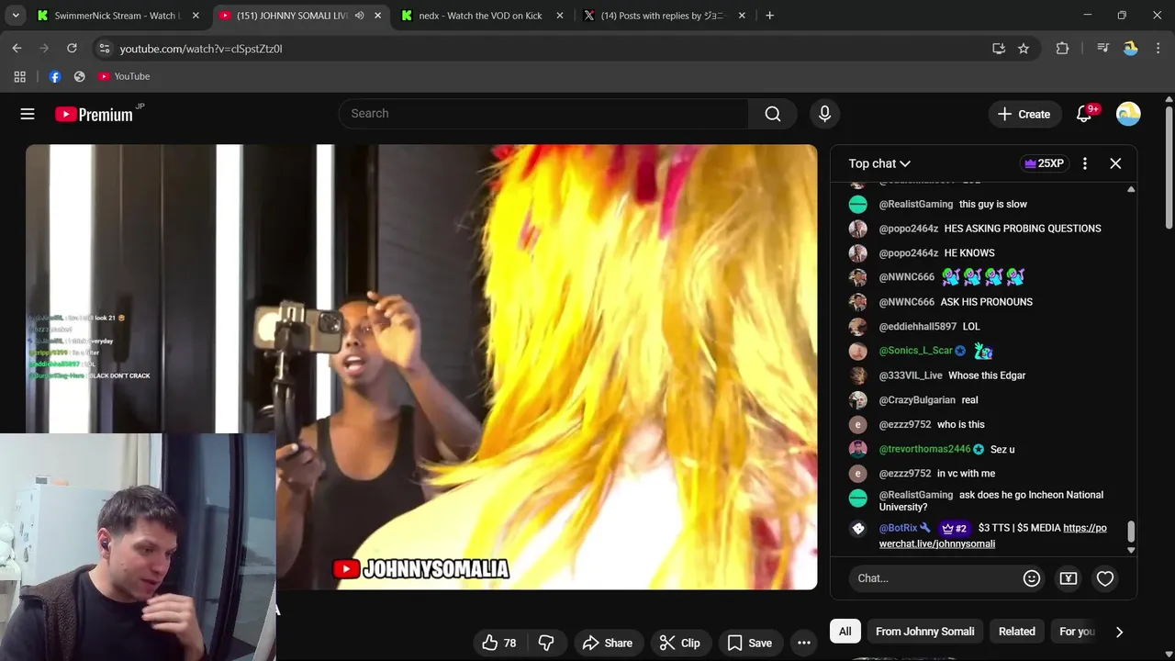Open the emoji picker in chat
Screen dimensions: 1175x661
pos(1032,578)
